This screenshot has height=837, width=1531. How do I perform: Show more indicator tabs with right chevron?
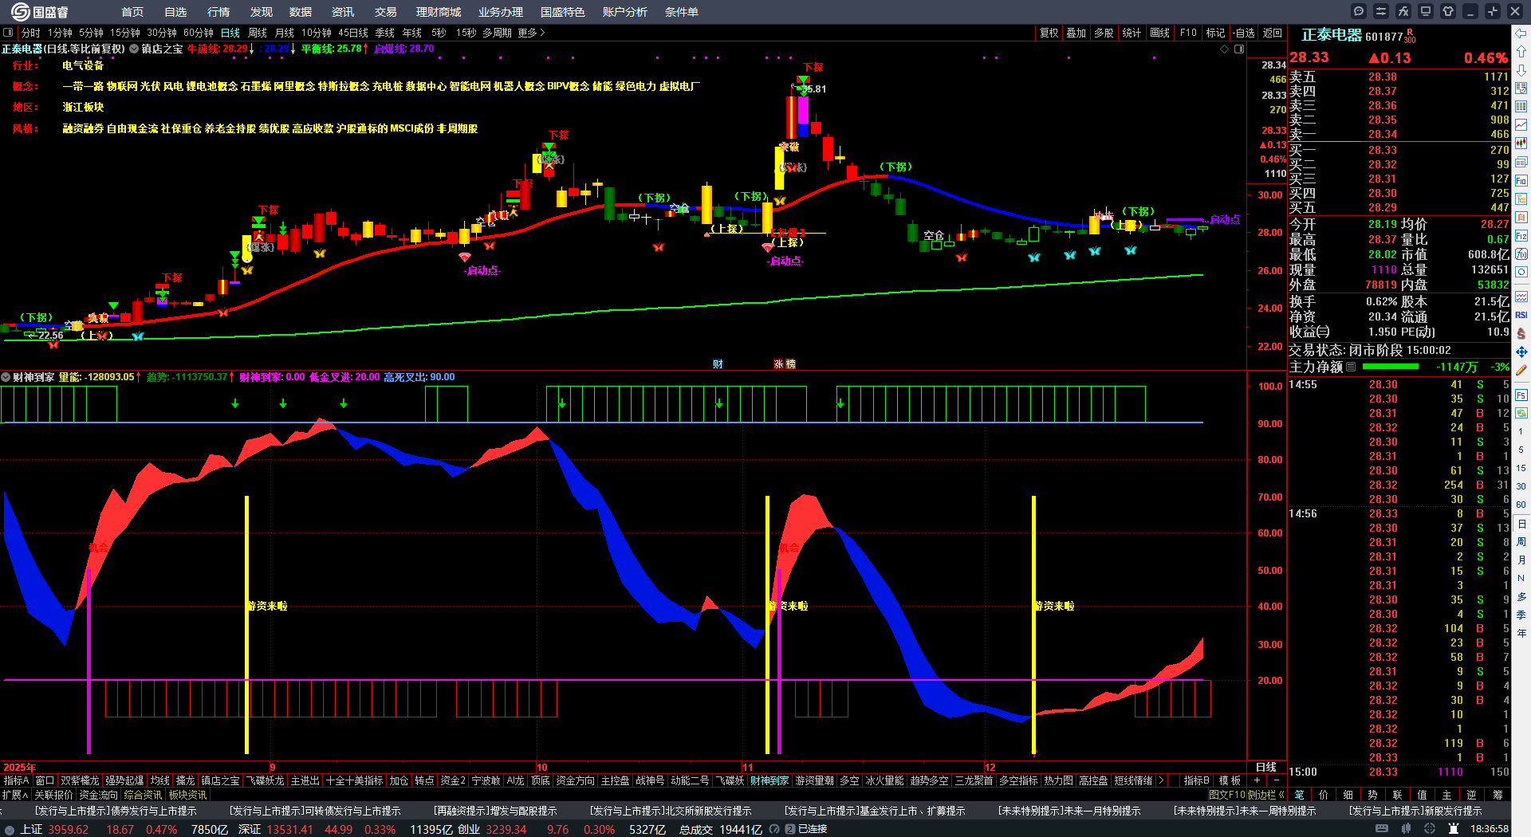pyautogui.click(x=1161, y=780)
